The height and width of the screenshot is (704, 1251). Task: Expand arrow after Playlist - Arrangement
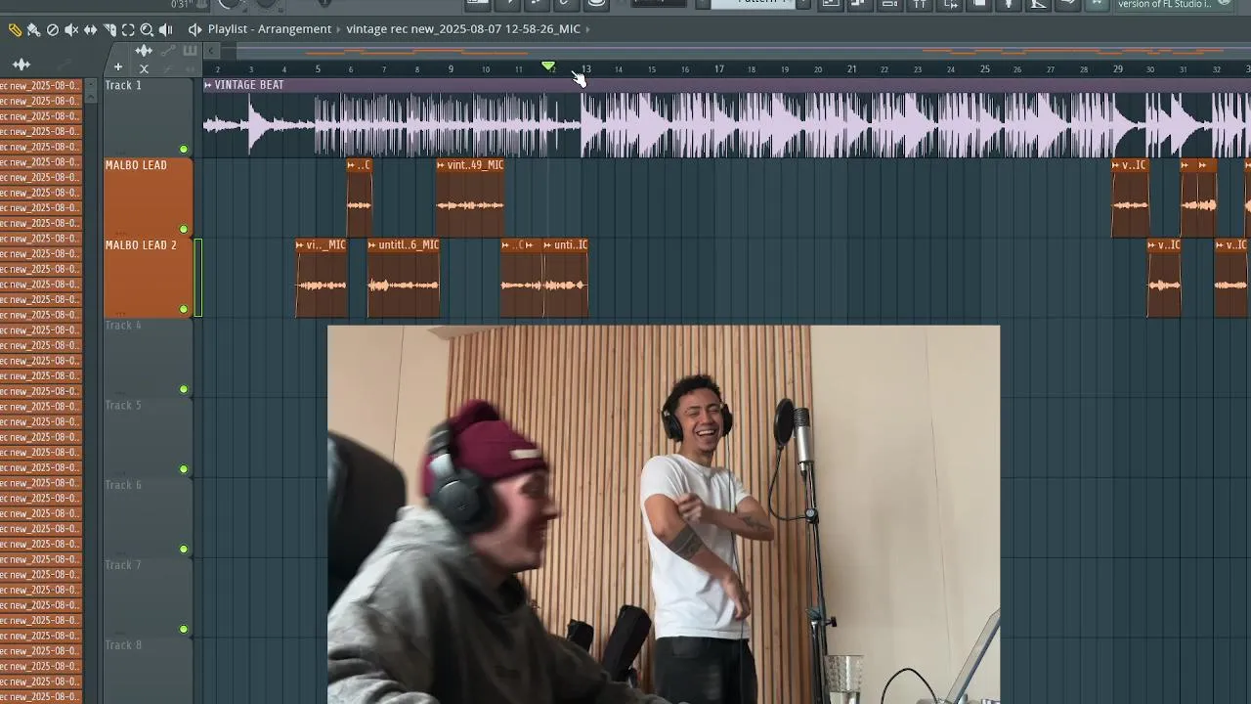click(x=338, y=29)
